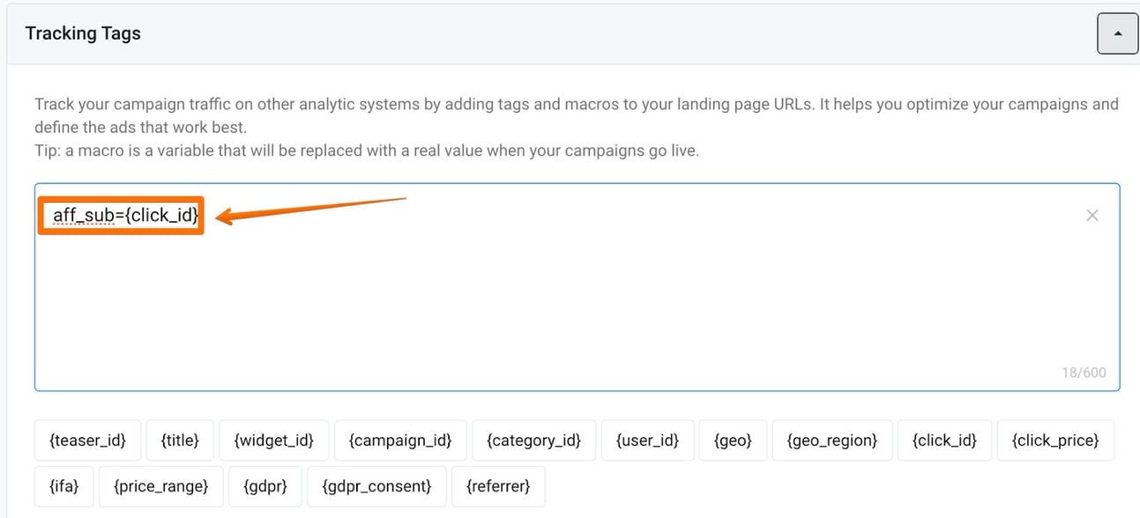Insert the {click_id} macro
The height and width of the screenshot is (518, 1140).
click(x=944, y=440)
